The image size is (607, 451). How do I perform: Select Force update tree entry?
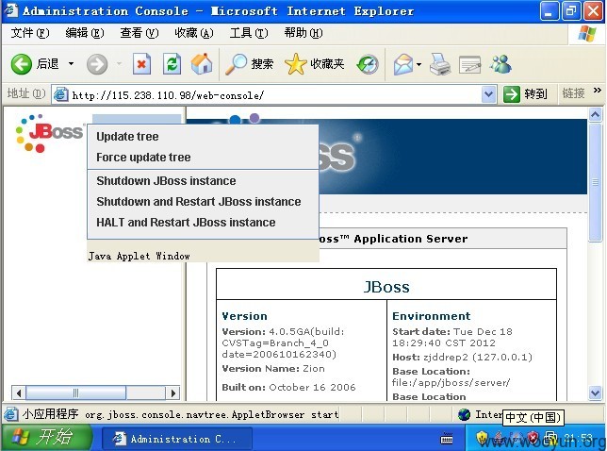(203, 157)
